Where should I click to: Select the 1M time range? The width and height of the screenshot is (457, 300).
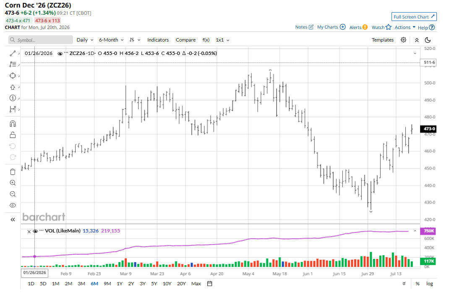tap(55, 284)
